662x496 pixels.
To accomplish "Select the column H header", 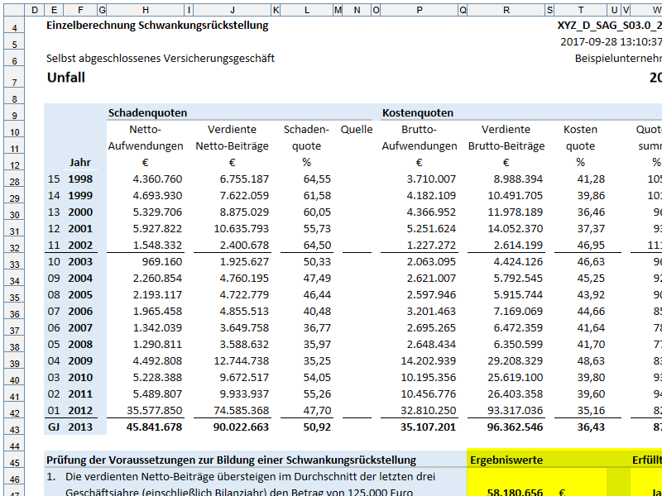I will click(x=146, y=10).
